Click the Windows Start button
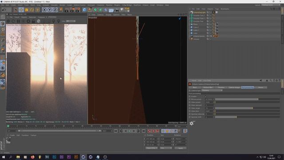 pos(4,157)
